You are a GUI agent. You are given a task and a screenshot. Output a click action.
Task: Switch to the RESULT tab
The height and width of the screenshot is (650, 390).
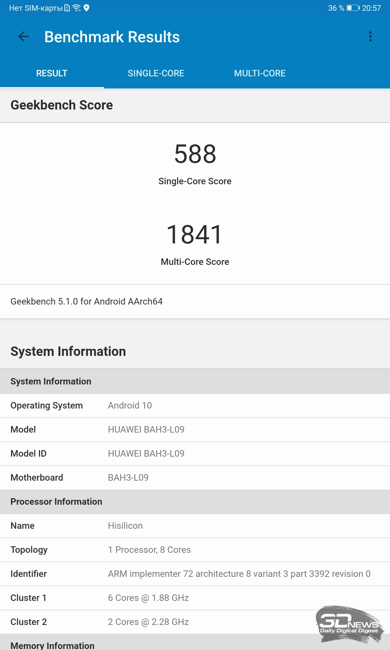coord(52,73)
